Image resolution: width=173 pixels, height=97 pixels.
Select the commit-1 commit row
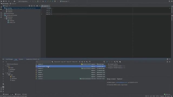pos(71,79)
